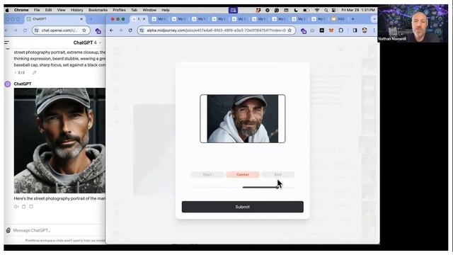This screenshot has width=453, height=255.
Task: Open the Bookmarks menu
Action: pos(98,10)
